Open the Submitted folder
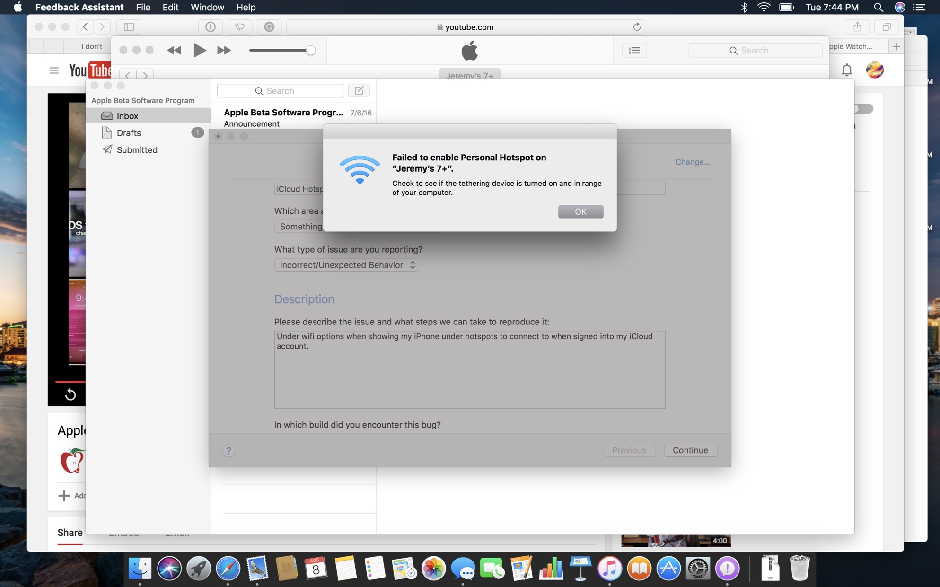 coord(137,150)
